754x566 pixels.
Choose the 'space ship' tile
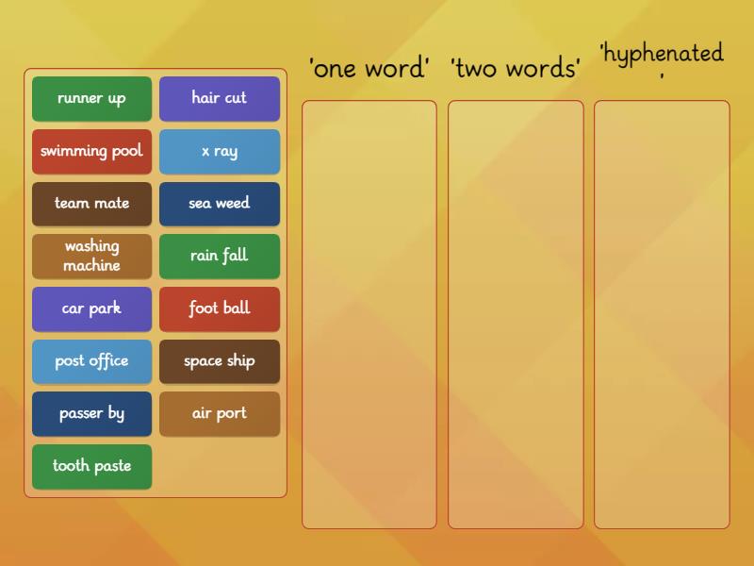[220, 361]
